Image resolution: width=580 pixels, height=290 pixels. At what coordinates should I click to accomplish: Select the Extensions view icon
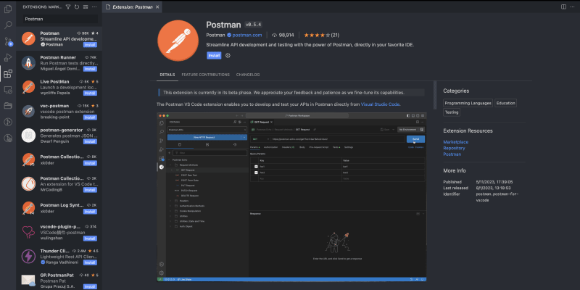[x=8, y=74]
